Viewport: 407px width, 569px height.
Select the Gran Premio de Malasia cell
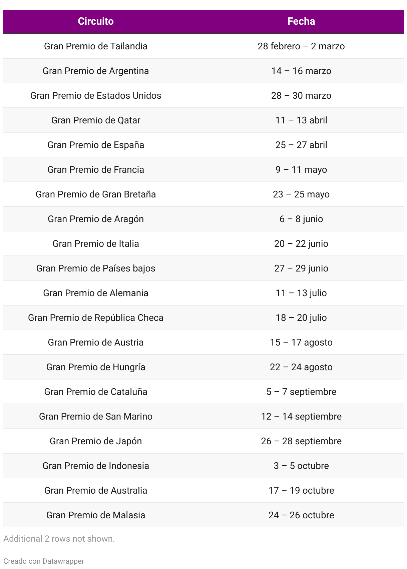[96, 515]
